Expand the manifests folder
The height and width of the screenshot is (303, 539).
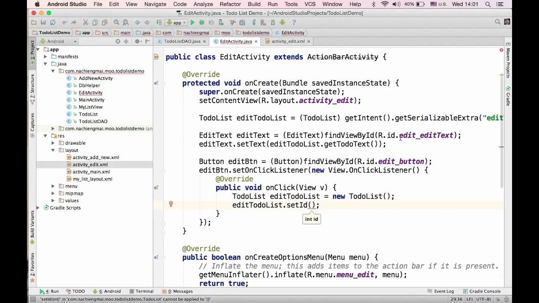tap(45, 56)
